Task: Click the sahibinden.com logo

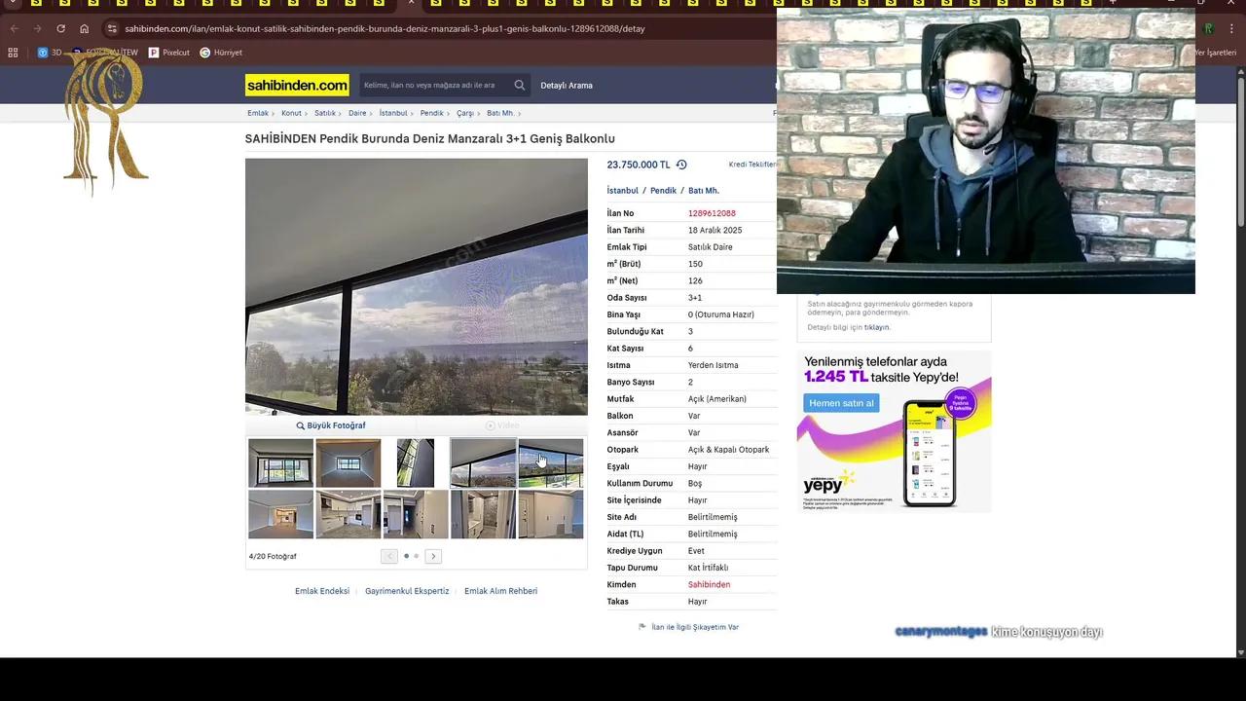Action: pyautogui.click(x=297, y=86)
